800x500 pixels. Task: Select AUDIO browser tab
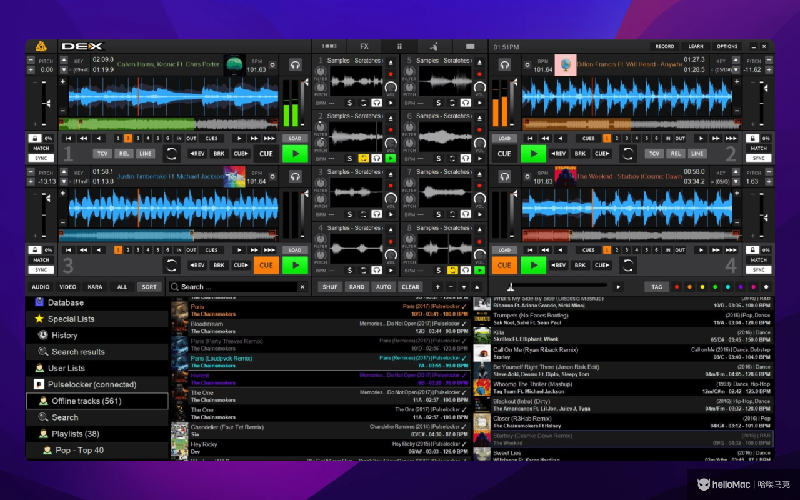pos(41,287)
